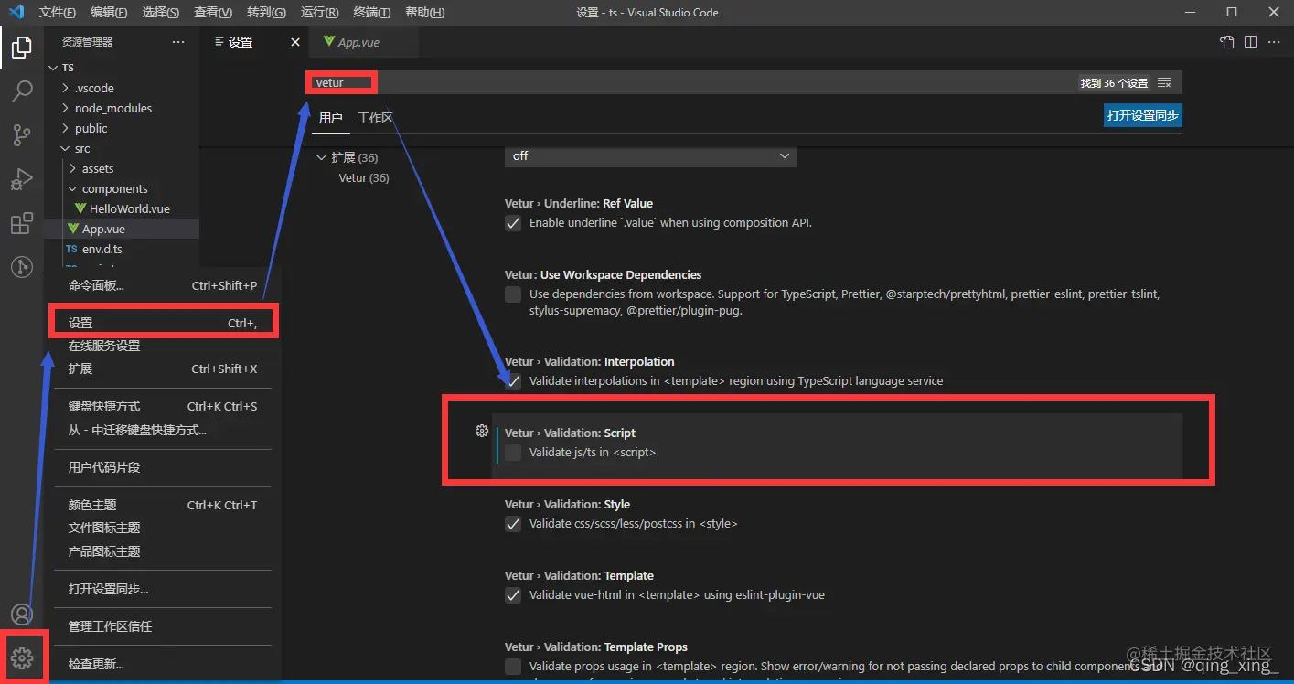Screen dimensions: 1294x684
Task: Toggle Validation Style checkbox
Action: click(x=513, y=524)
